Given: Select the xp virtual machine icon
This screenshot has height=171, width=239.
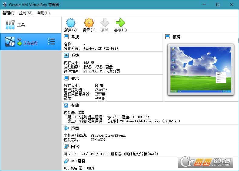Looking at the screenshot, I should 10,42.
